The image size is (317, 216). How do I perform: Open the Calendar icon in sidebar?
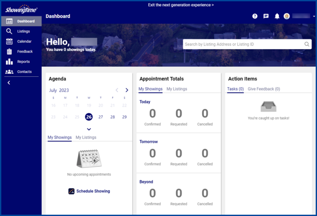click(x=9, y=41)
